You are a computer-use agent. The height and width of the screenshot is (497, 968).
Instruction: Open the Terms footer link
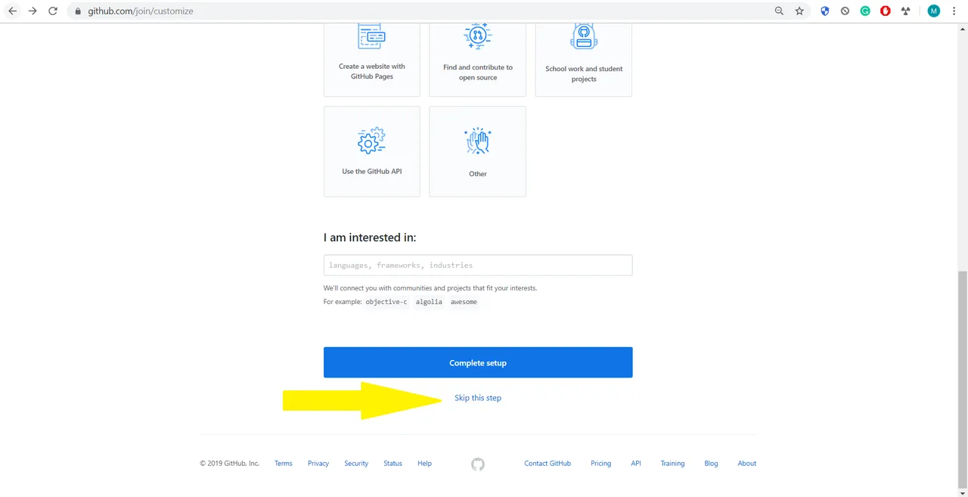(284, 464)
